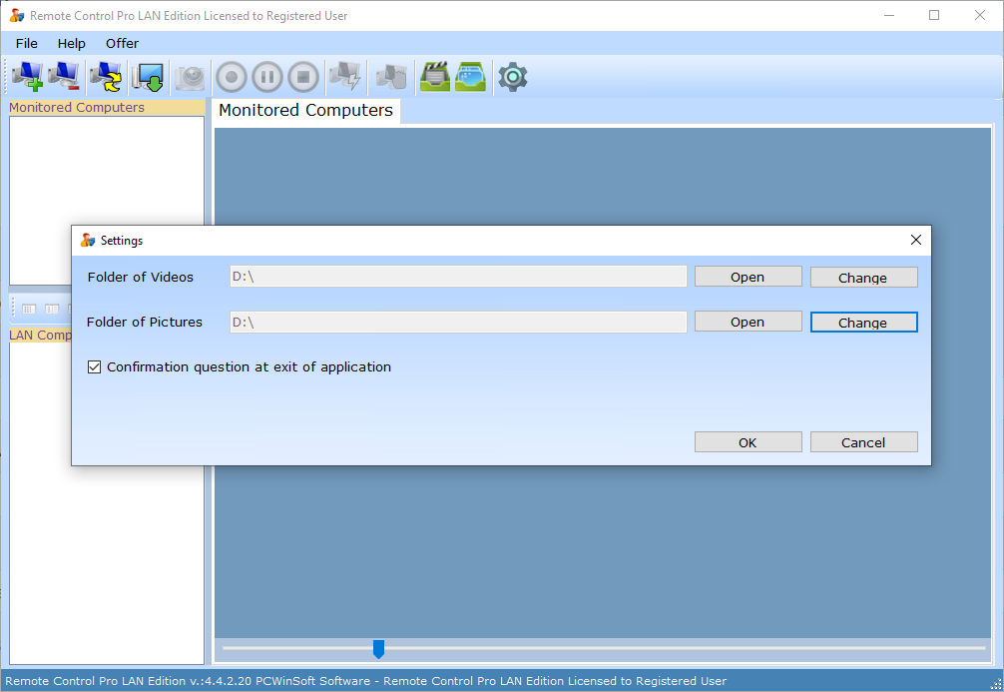This screenshot has width=1004, height=692.
Task: Click Change for Folder of Videos
Action: pyautogui.click(x=863, y=278)
